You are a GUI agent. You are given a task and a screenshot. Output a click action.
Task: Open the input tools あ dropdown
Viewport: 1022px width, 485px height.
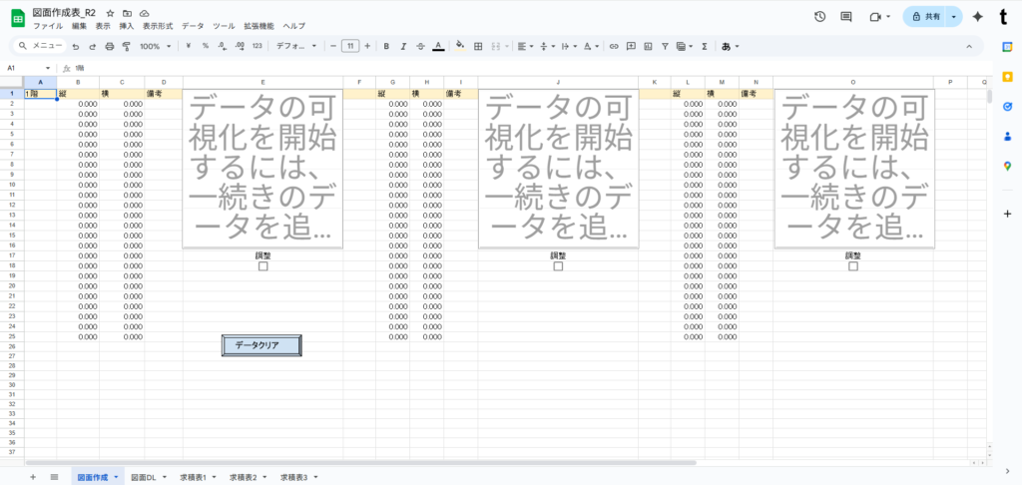(x=730, y=46)
